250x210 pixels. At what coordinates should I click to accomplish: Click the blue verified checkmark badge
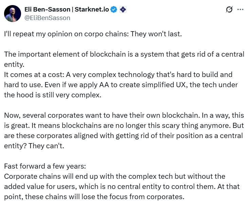114,9
